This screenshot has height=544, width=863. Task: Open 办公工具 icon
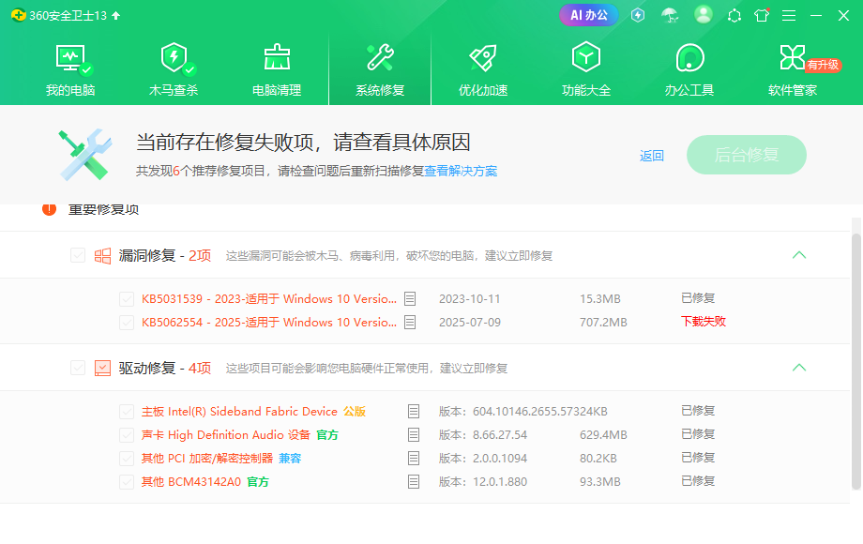[689, 57]
